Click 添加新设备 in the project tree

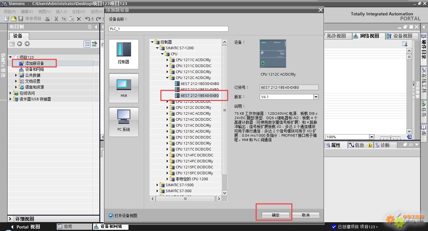[34, 63]
